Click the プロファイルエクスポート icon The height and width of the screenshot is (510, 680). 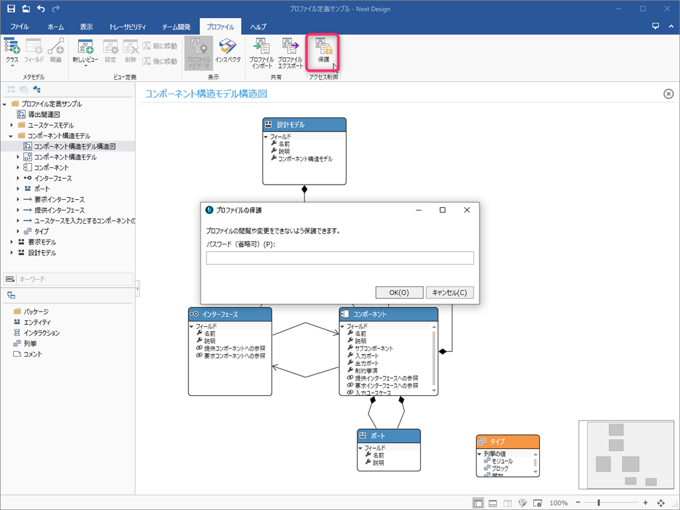point(290,50)
